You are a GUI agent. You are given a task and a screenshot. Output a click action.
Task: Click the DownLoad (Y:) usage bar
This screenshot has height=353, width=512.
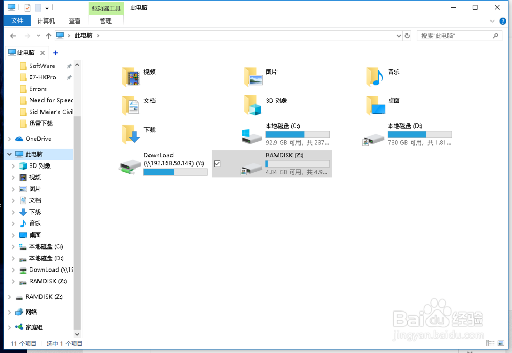(175, 172)
